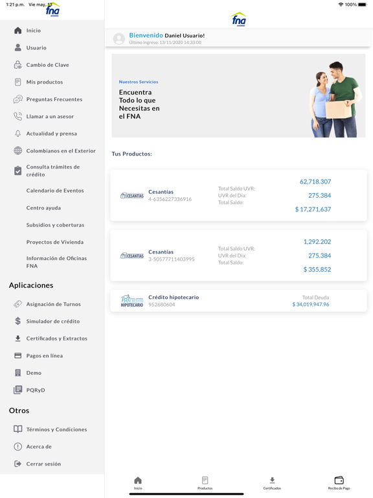
Task: Tap Cesantías logo for account 4-6356227336916
Action: (132, 196)
